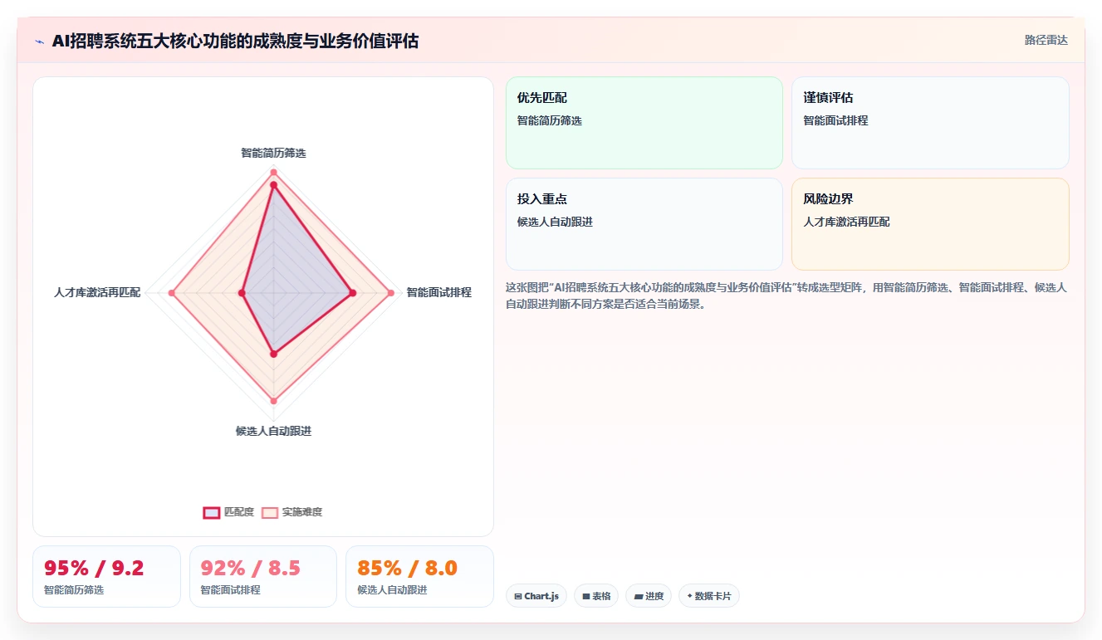Click the 实施难度 legend color box
This screenshot has height=640, width=1102.
tap(270, 512)
